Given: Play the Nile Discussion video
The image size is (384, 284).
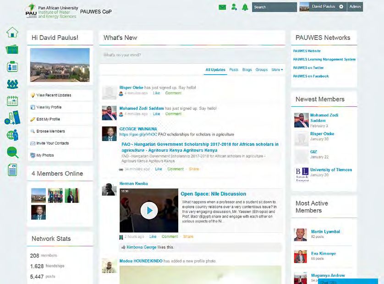Looking at the screenshot, I should point(149,211).
